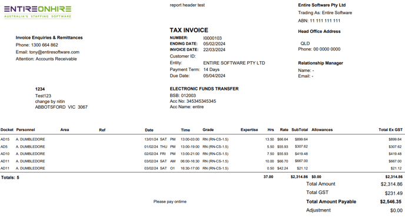Click the due date 05/04/2024
Image resolution: width=405 pixels, height=218 pixels.
[x=214, y=76]
